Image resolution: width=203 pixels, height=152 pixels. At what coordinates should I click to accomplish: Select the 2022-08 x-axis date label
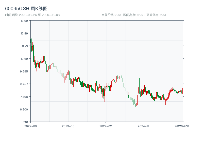coord(30,126)
